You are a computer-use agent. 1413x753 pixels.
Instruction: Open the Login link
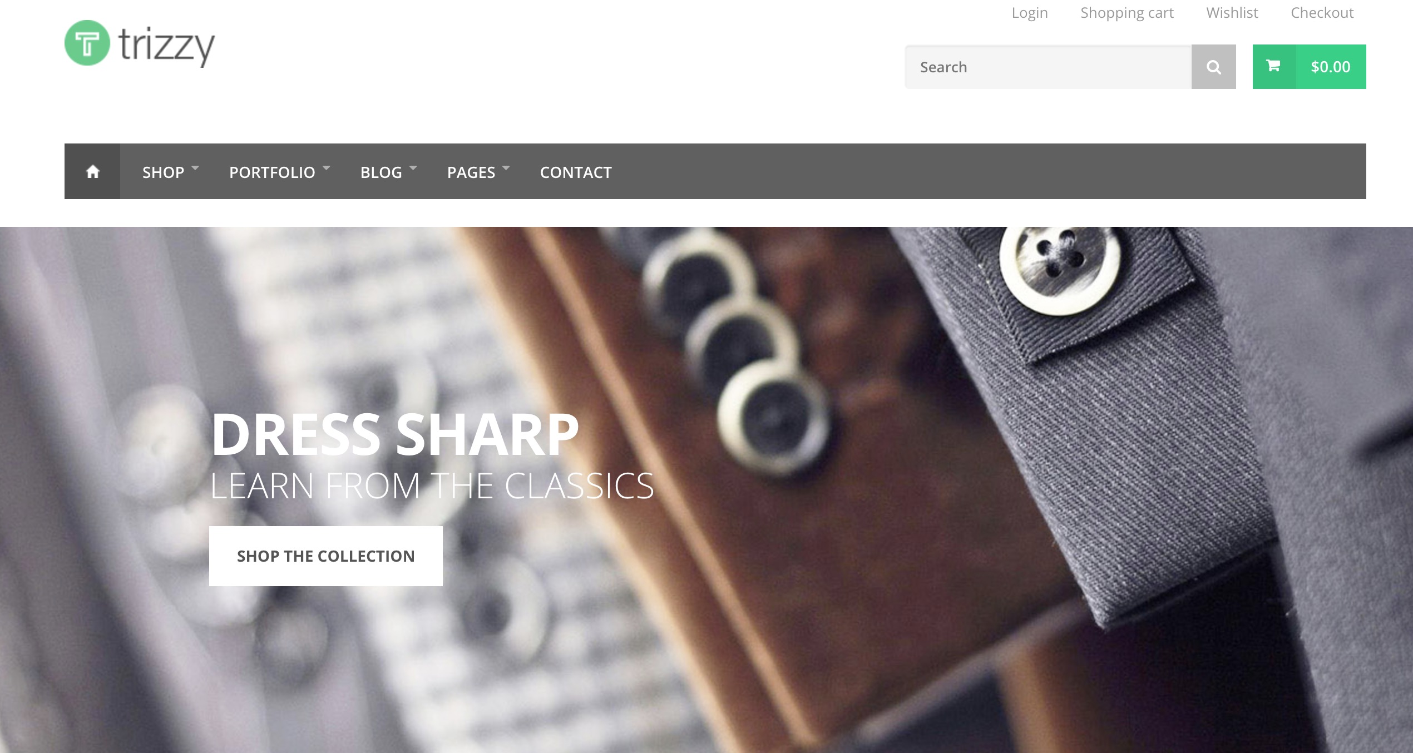[x=1030, y=13]
